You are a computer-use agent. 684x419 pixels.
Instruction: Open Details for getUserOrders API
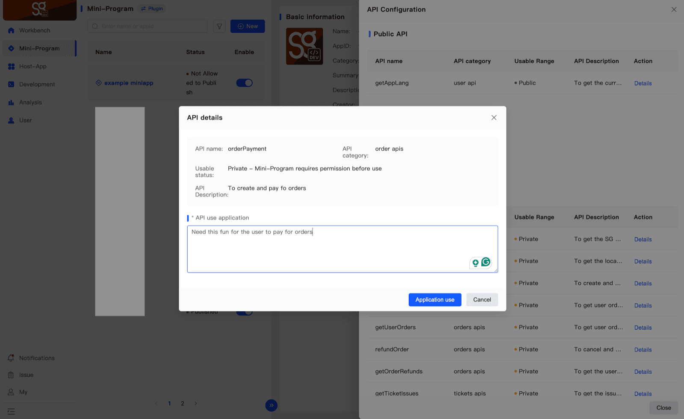pos(643,328)
